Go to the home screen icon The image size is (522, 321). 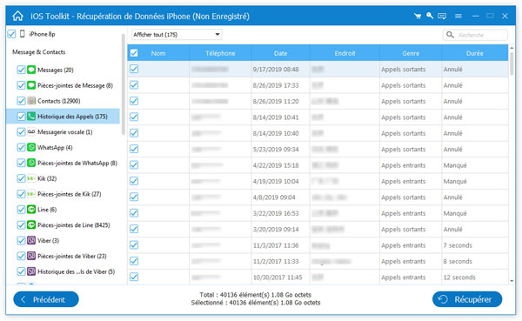click(17, 16)
